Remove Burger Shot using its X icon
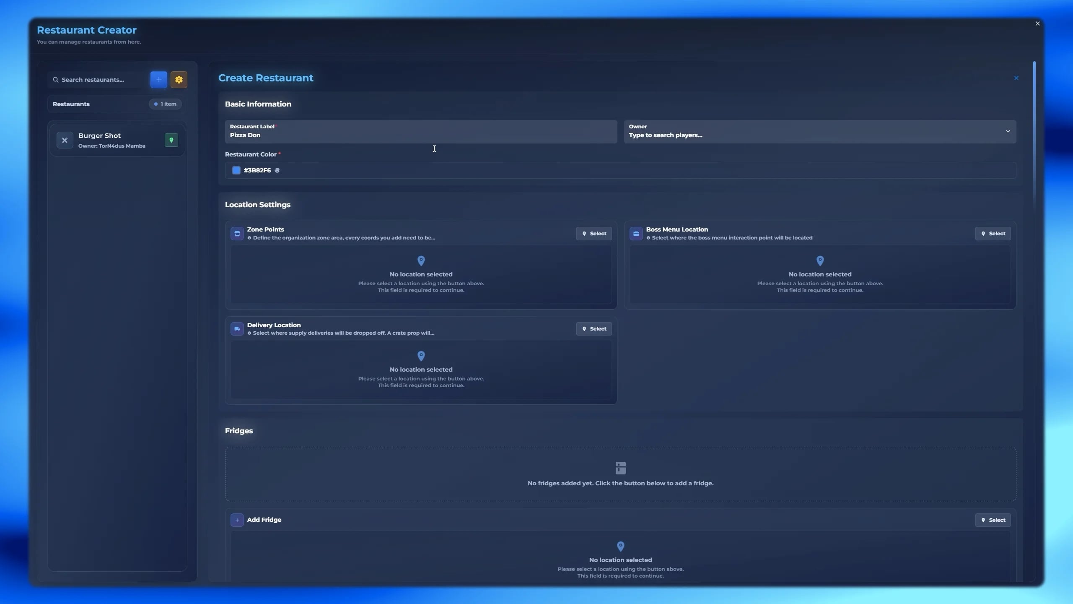Screen dimensions: 1073x604 pyautogui.click(x=65, y=140)
